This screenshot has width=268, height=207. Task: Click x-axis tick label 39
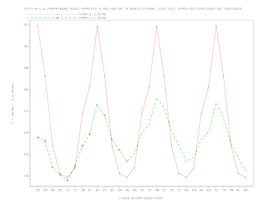[x=134, y=190]
